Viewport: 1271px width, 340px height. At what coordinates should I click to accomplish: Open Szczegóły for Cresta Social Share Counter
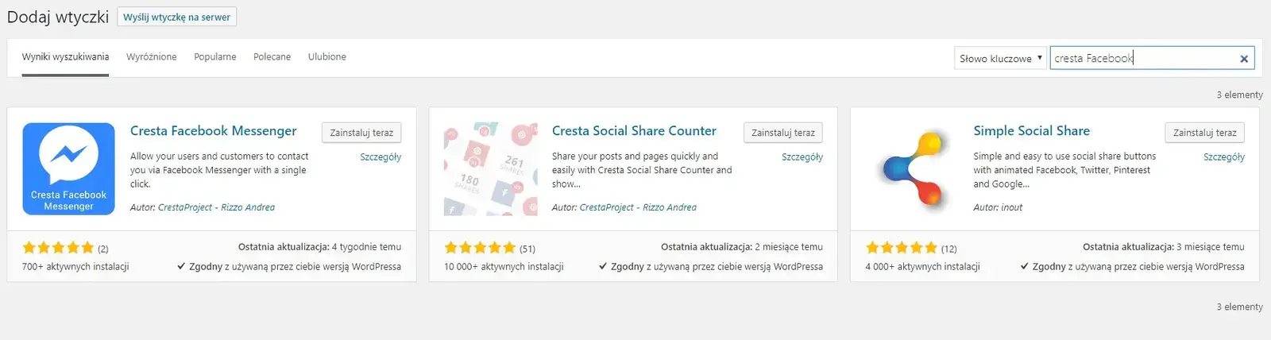pyautogui.click(x=802, y=157)
